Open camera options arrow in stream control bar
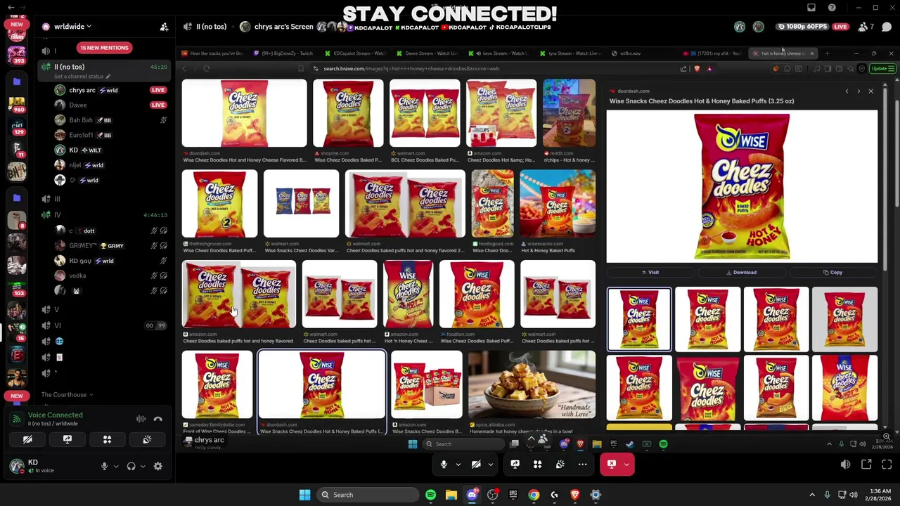The height and width of the screenshot is (506, 900). (x=490, y=465)
